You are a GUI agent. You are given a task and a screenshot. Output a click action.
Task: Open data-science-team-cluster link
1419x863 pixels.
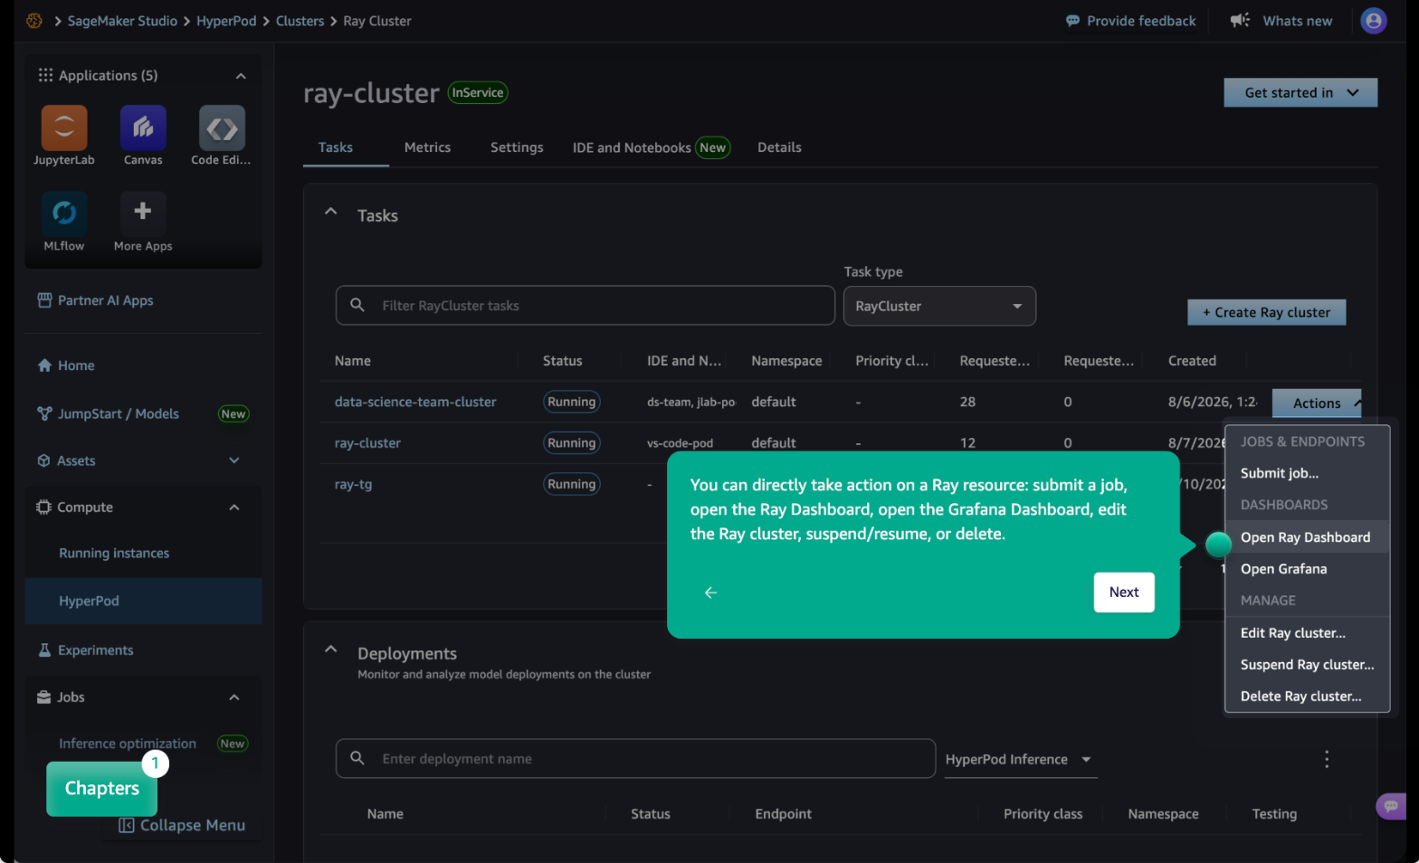point(415,402)
